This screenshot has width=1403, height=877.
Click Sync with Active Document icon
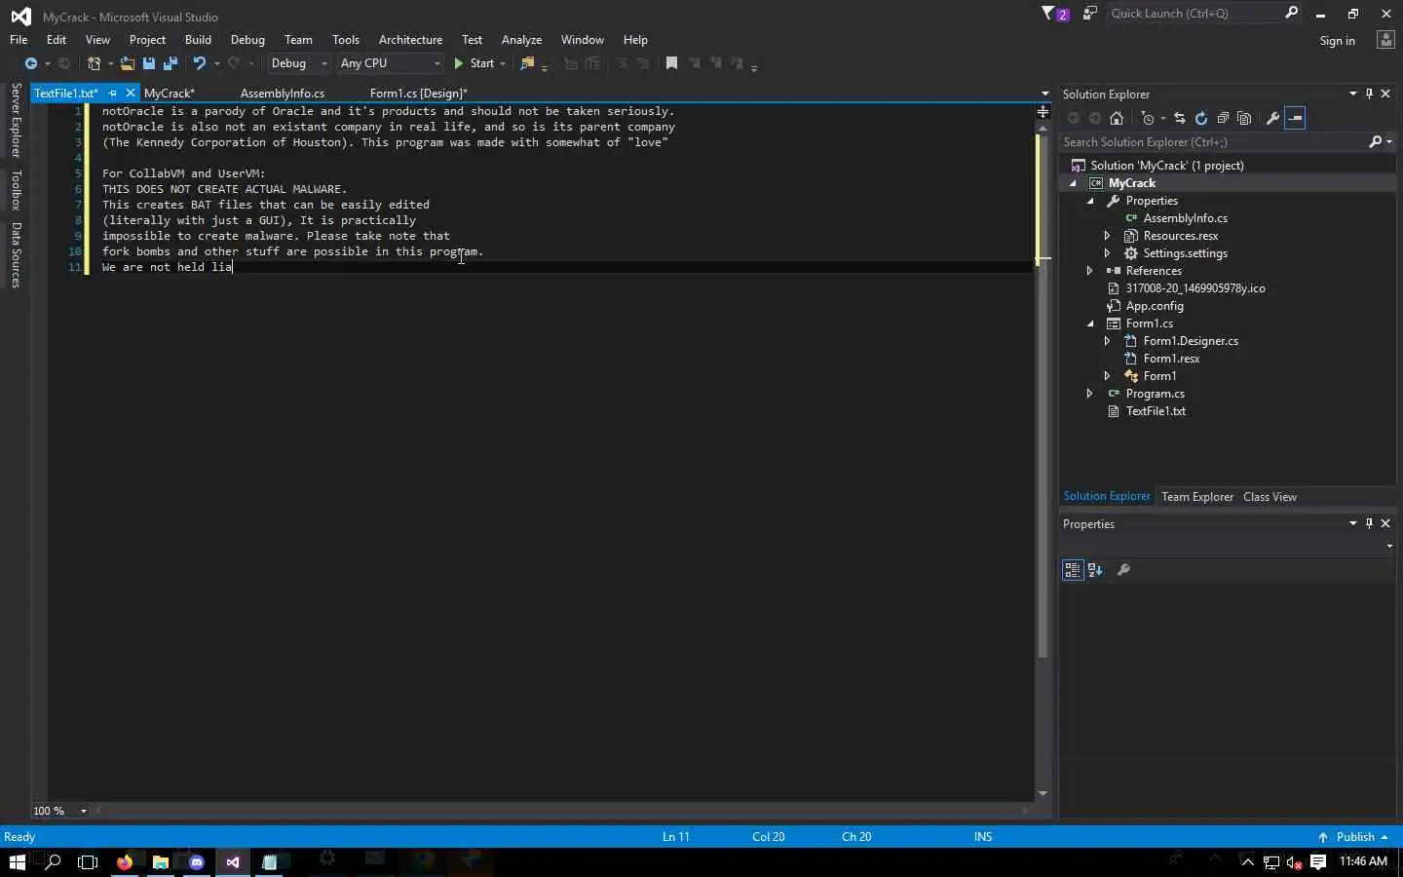1179,118
